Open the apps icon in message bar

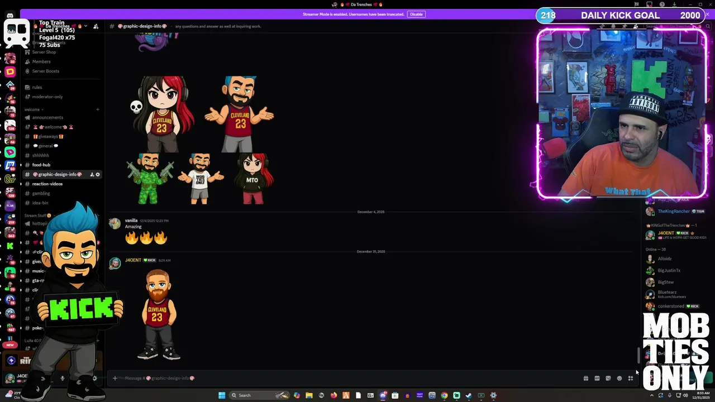(631, 378)
